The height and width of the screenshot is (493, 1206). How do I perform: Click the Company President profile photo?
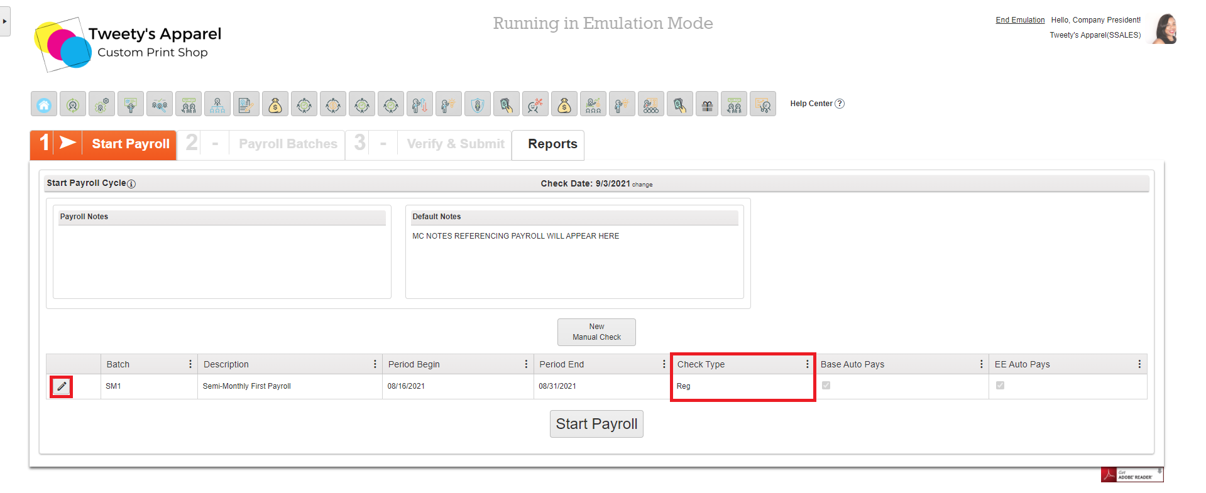tap(1163, 29)
